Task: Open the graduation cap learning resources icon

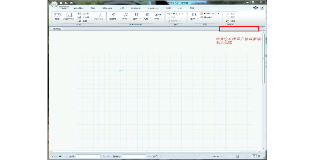Action: (256, 8)
